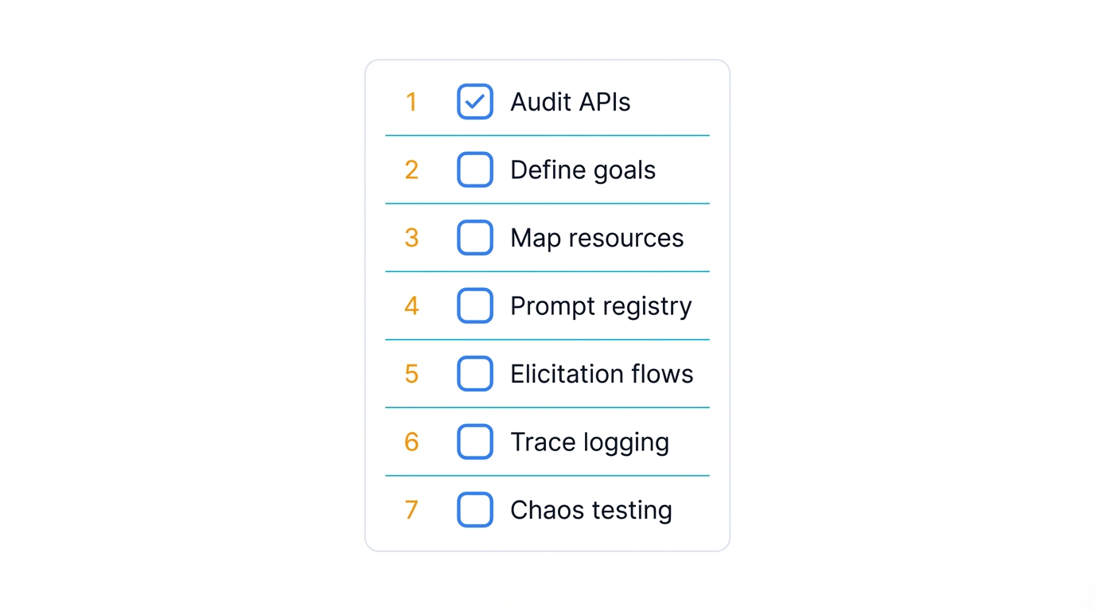Select the Prompt registry task label
The width and height of the screenshot is (1095, 611).
[x=601, y=305]
